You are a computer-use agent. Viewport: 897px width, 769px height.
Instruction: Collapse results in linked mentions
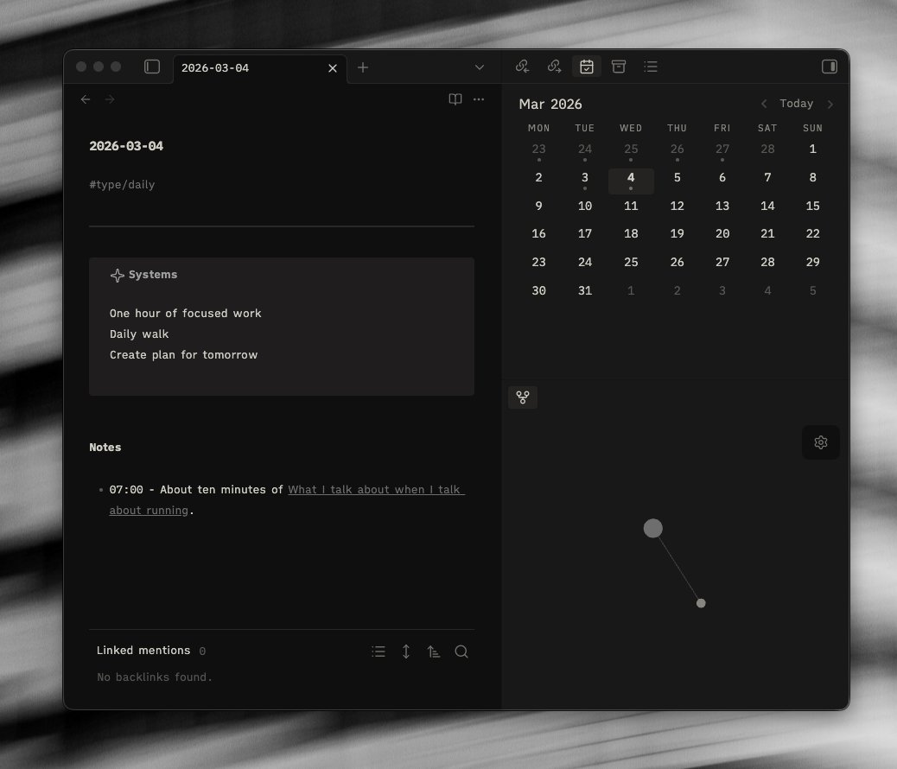click(x=379, y=651)
